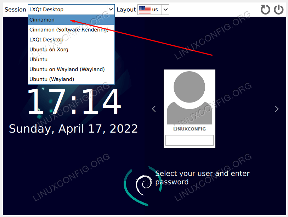
Task: Click 'Select your user and enter password' message
Action: click(202, 178)
